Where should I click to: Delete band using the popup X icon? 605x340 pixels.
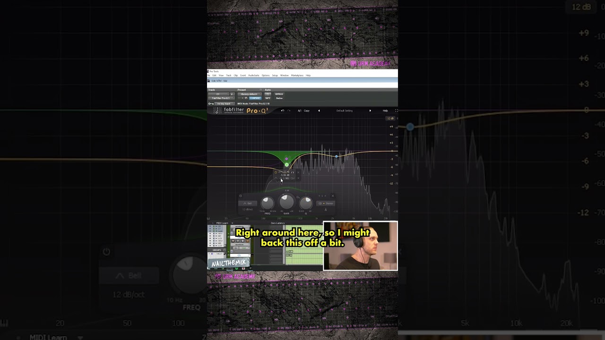(298, 172)
